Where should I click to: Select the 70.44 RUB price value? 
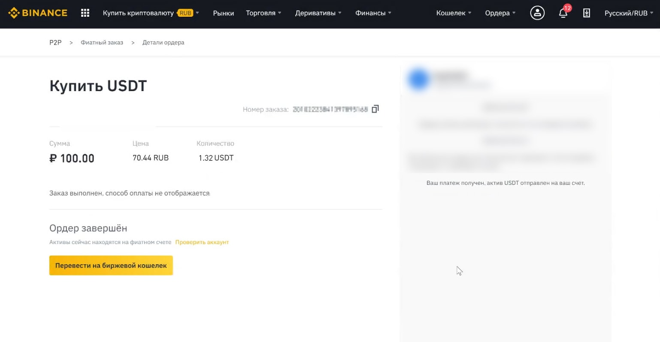151,158
